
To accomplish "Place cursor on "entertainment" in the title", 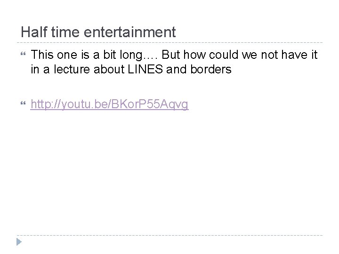I will (130, 32).
